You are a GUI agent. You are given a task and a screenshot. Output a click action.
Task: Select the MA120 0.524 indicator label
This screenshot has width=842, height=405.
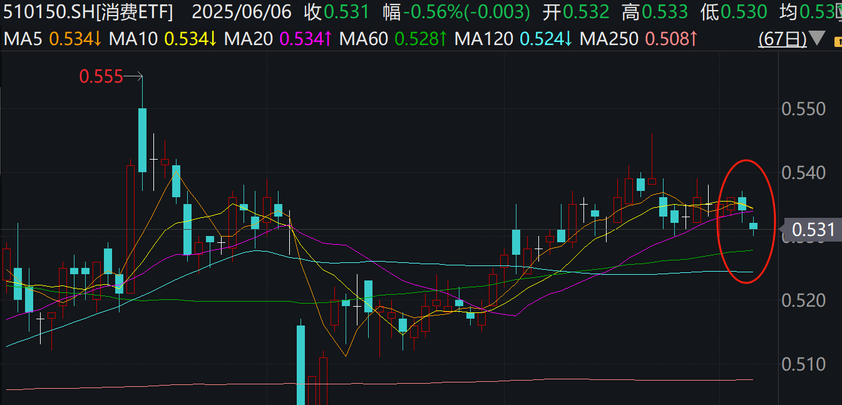coord(513,39)
